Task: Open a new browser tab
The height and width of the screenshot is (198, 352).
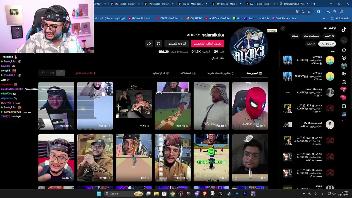Action: pos(314,4)
